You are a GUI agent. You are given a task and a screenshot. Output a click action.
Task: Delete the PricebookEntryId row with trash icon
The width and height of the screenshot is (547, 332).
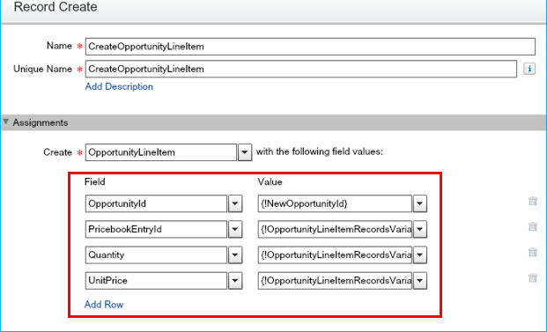point(533,226)
